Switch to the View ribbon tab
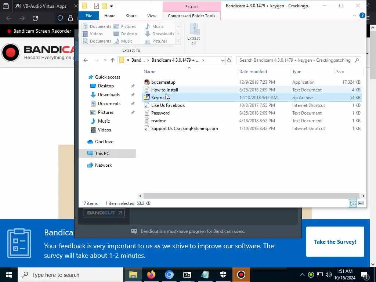Image resolution: width=376 pixels, height=282 pixels. tap(152, 16)
